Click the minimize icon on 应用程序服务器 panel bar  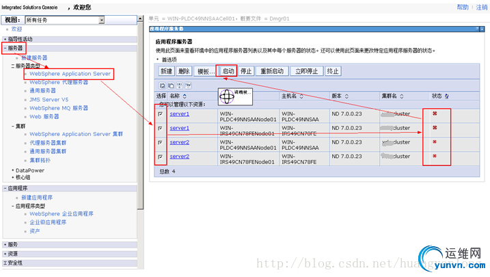coord(482,29)
